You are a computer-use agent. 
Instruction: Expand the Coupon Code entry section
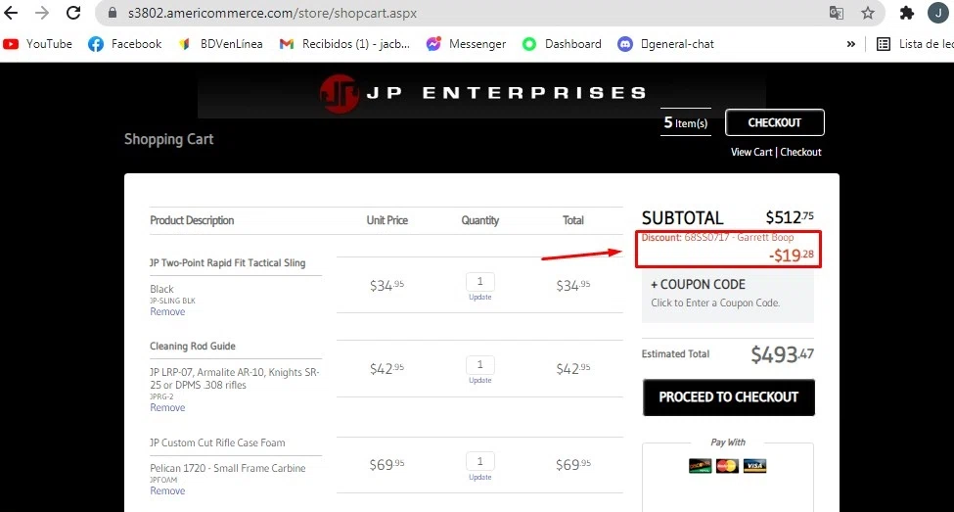click(x=699, y=285)
